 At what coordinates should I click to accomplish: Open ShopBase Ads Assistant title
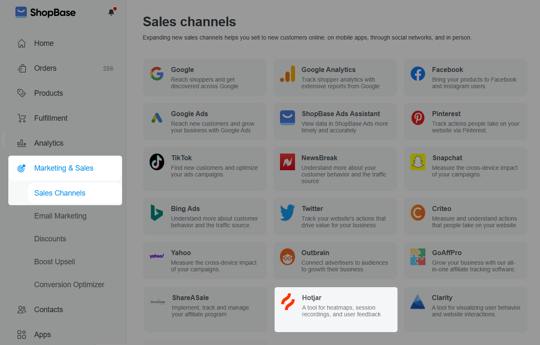tap(341, 114)
